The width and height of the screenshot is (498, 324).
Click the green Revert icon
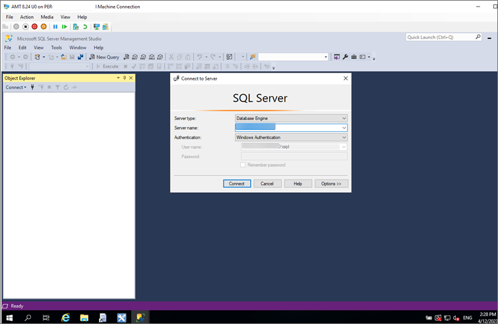click(x=85, y=26)
